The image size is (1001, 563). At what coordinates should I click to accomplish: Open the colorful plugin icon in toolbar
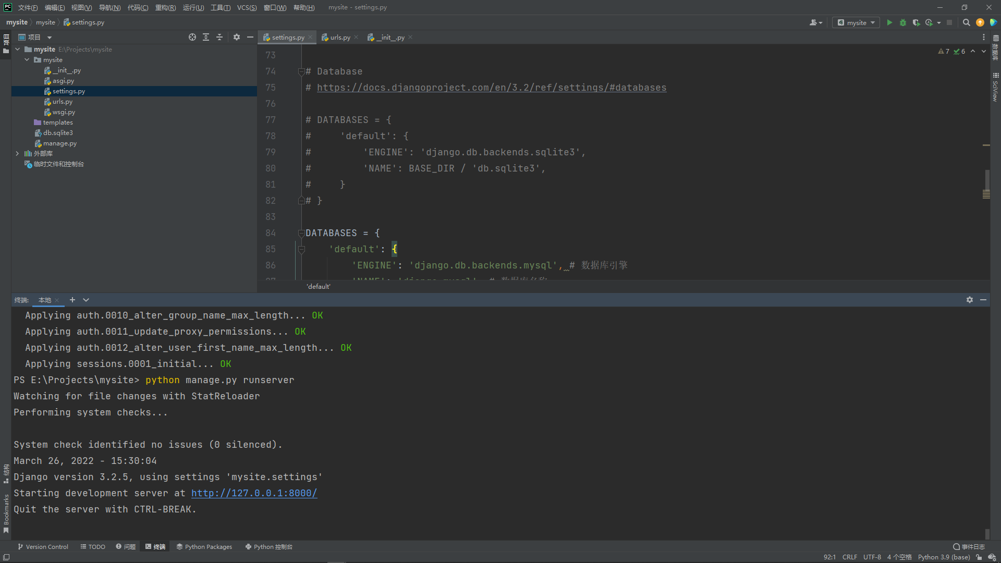(993, 22)
